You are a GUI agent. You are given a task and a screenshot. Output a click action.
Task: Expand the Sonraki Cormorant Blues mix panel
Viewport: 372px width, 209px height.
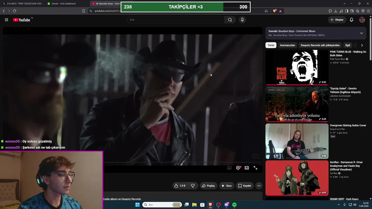[x=362, y=33]
